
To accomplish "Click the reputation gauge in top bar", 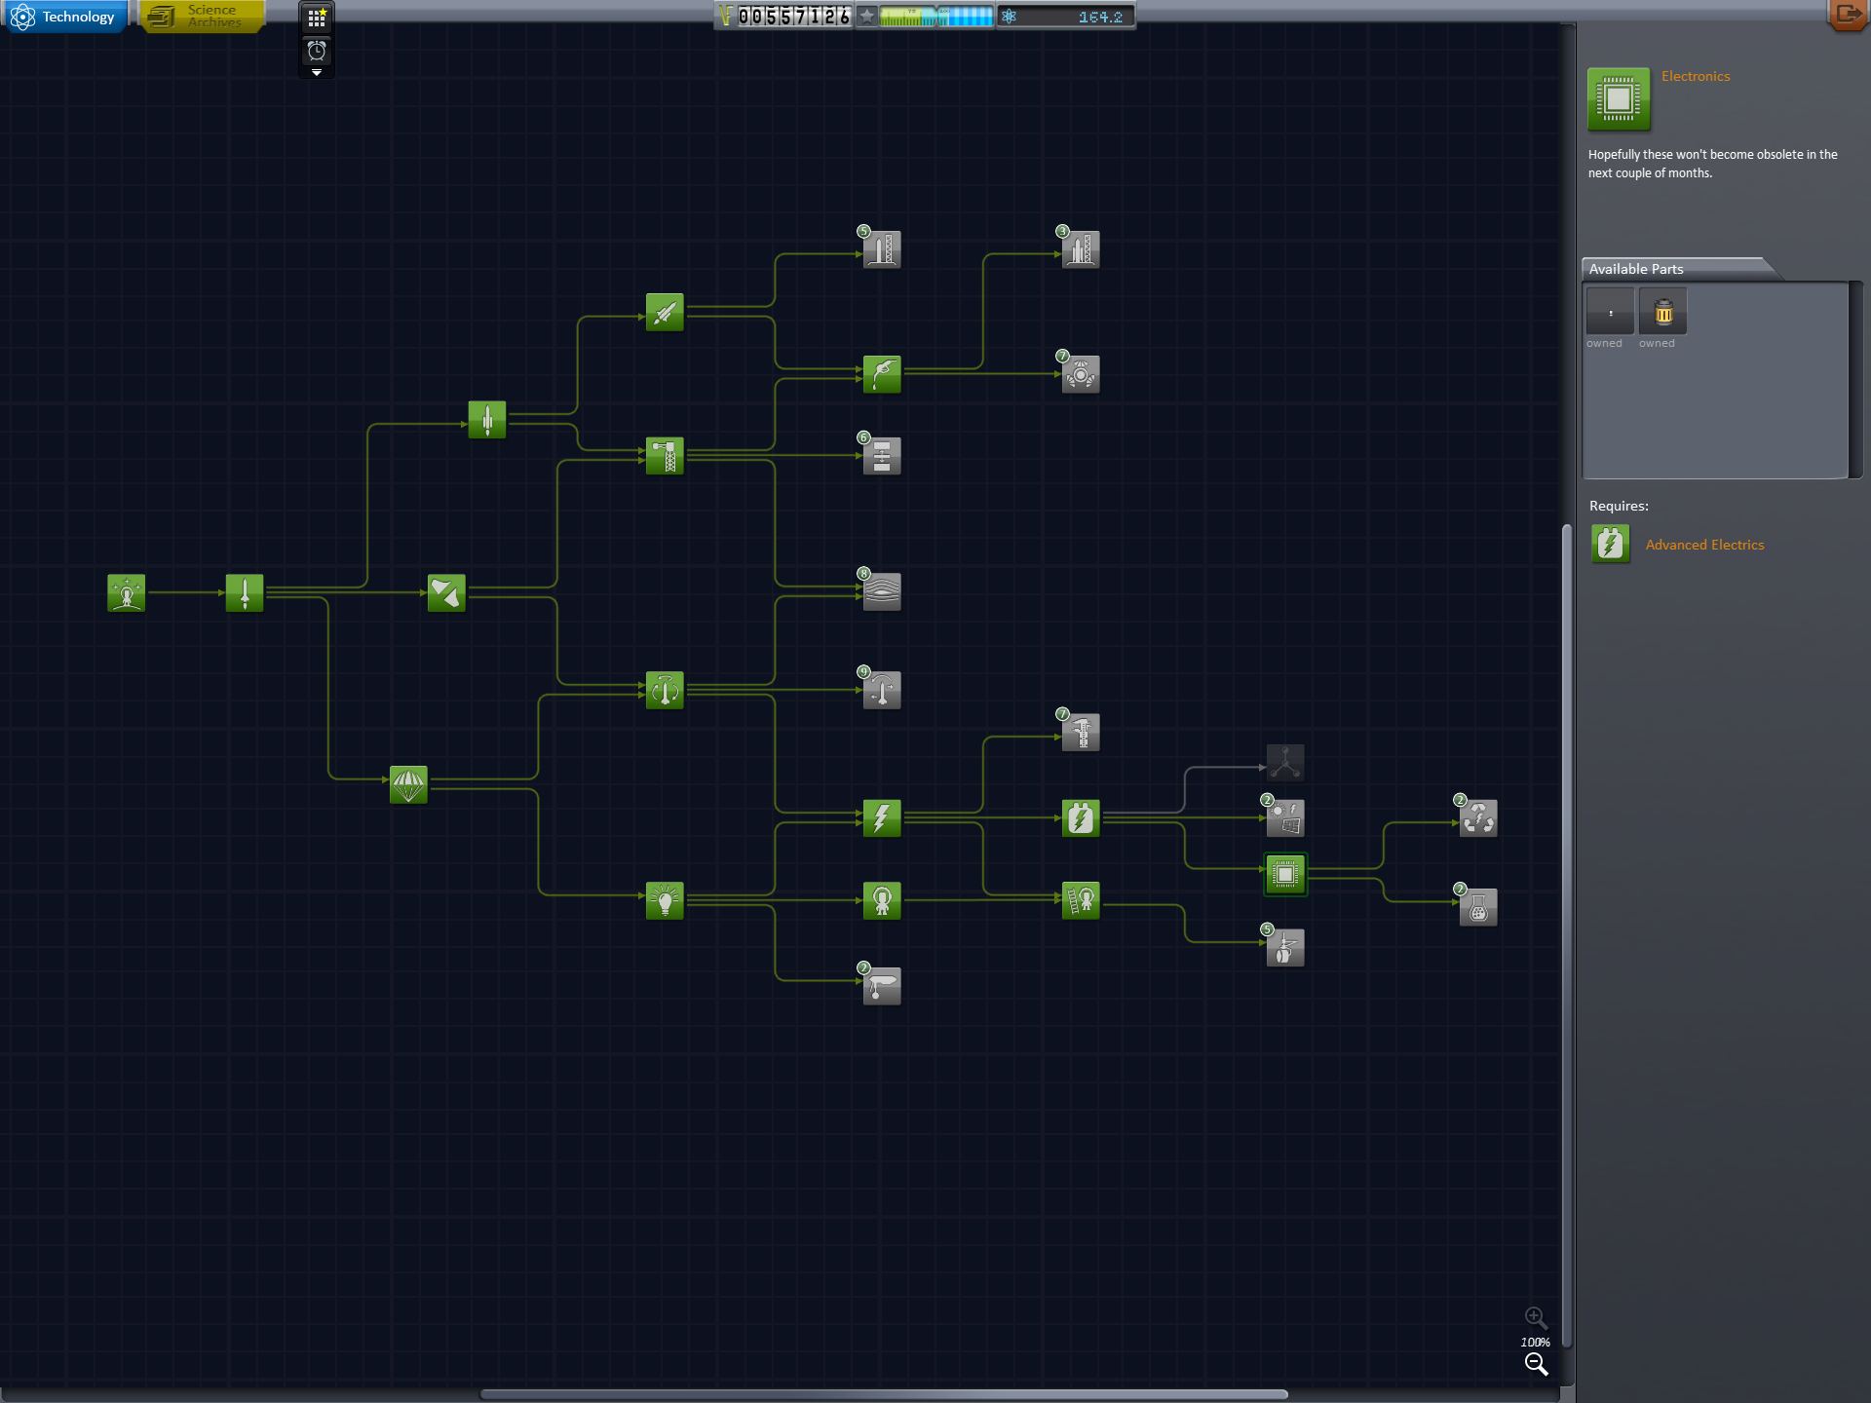I will coord(926,17).
